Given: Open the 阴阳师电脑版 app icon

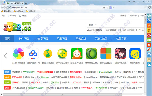Looking at the screenshot, I should click(x=120, y=54).
